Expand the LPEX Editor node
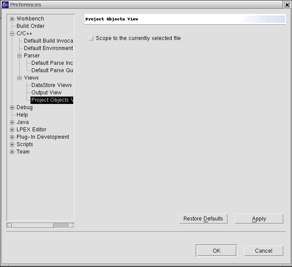This screenshot has height=267, width=292. tap(12, 130)
